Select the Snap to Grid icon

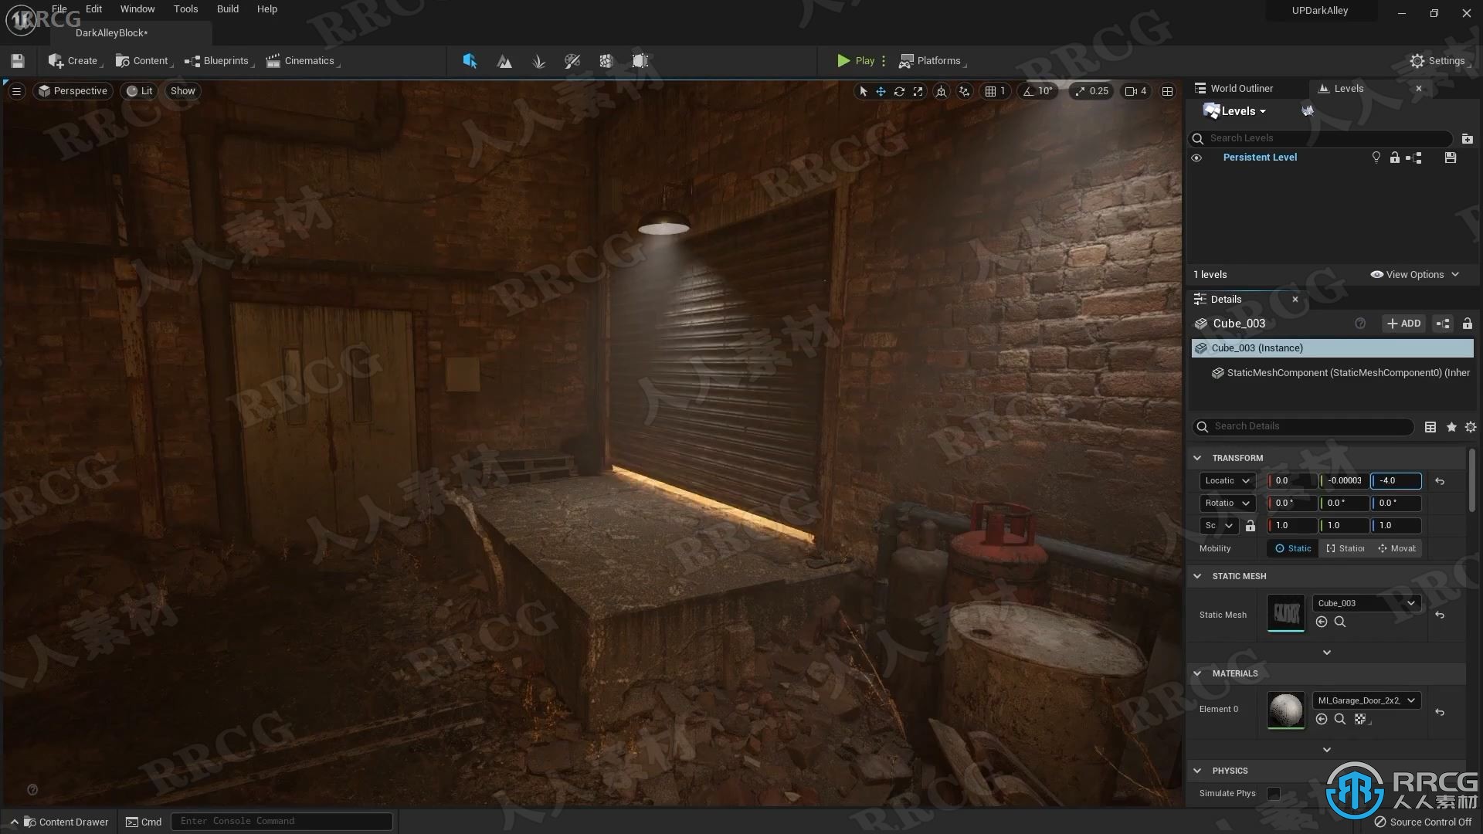[x=987, y=90]
